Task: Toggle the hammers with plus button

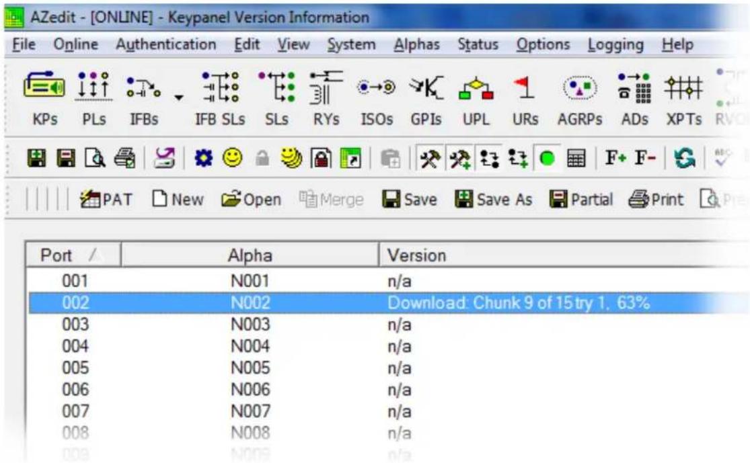Action: coord(459,159)
